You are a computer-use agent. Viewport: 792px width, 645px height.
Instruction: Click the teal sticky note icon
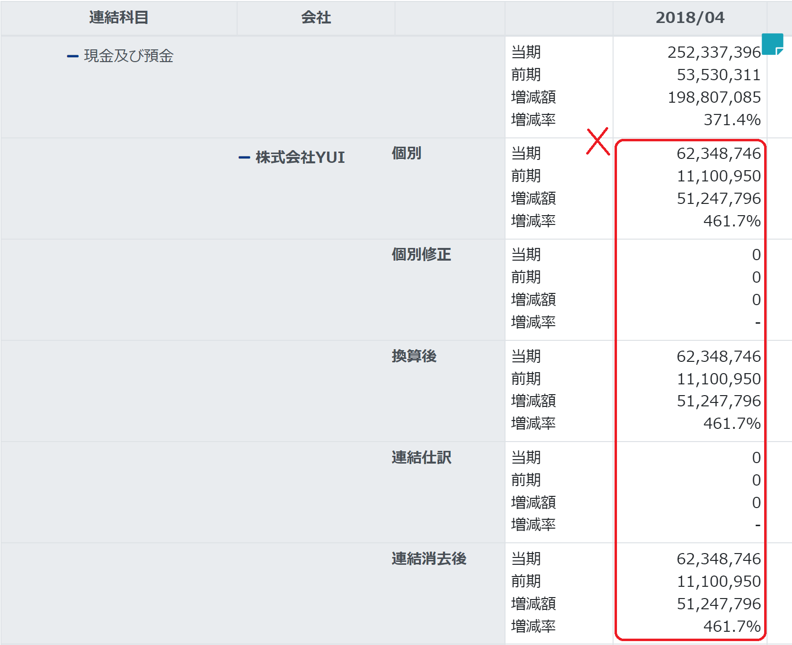(x=772, y=44)
